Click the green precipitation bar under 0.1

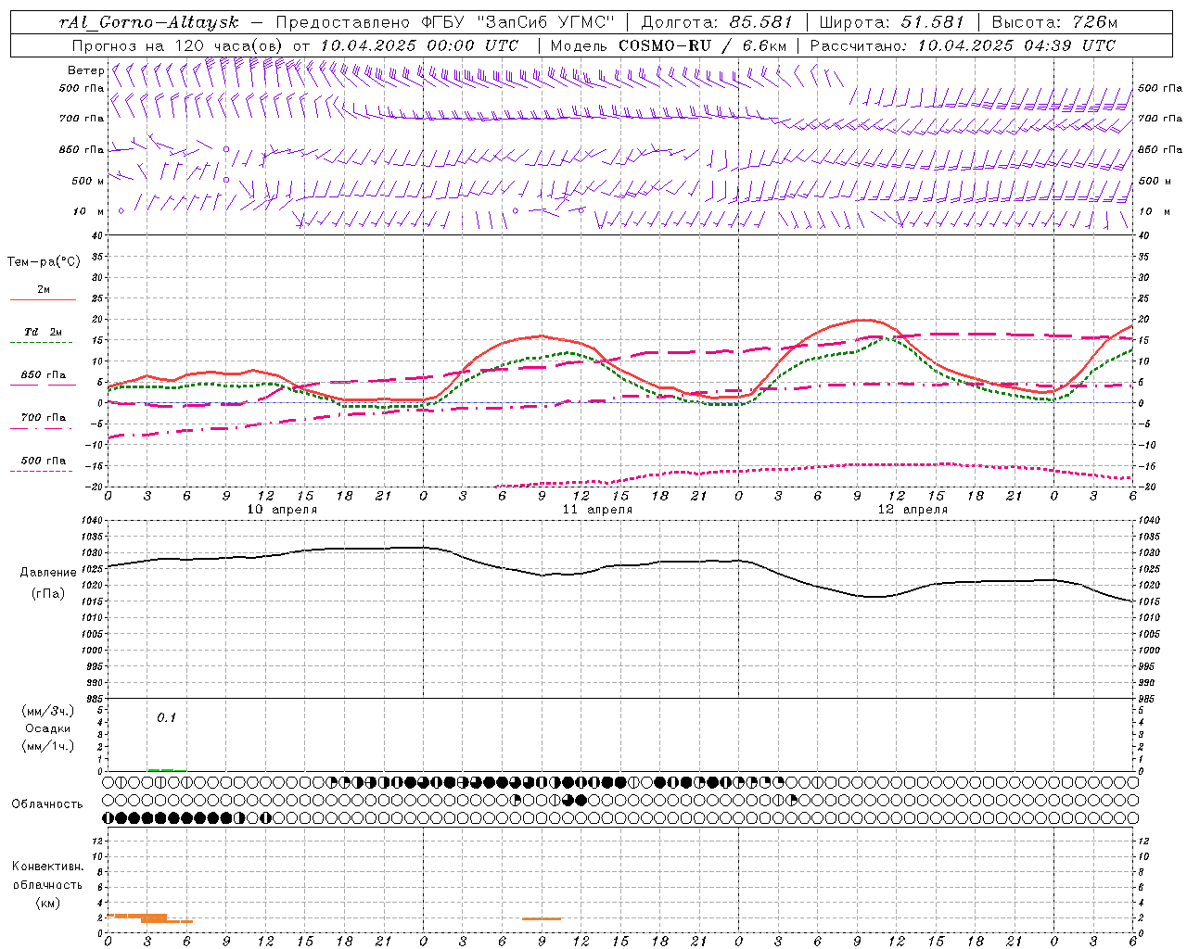point(160,769)
